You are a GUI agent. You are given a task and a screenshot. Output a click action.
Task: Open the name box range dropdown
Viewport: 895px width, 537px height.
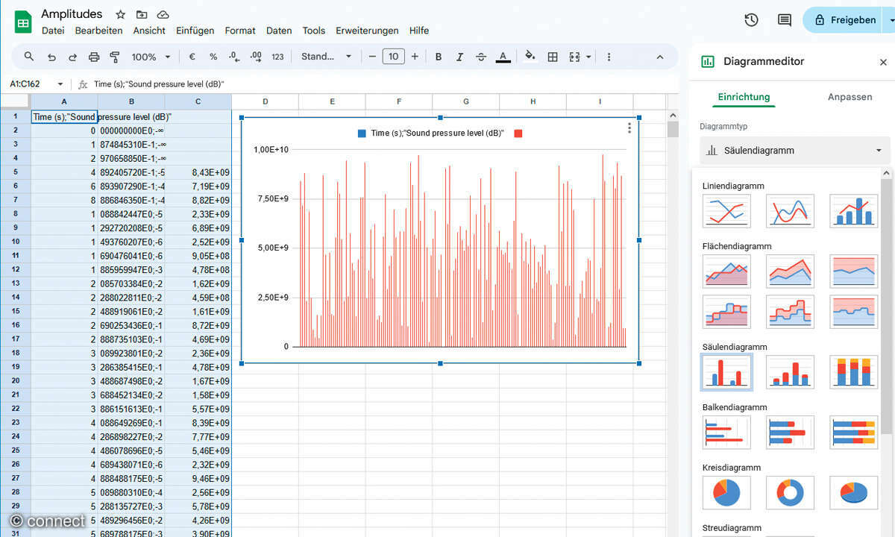pyautogui.click(x=60, y=84)
